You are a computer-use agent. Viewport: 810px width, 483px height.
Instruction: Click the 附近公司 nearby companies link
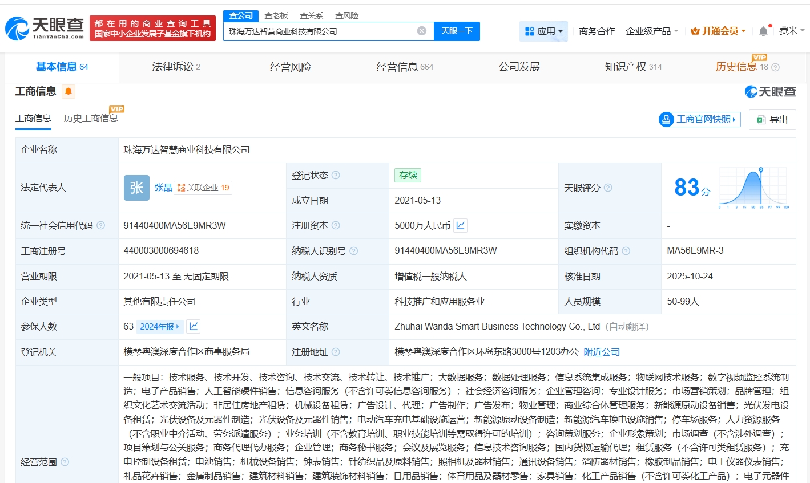(x=602, y=352)
